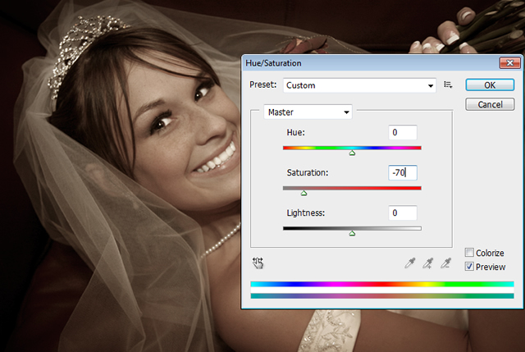
Task: Click the Saturation label text
Action: coord(308,173)
